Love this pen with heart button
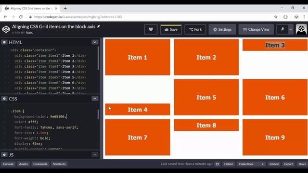 click(x=151, y=29)
